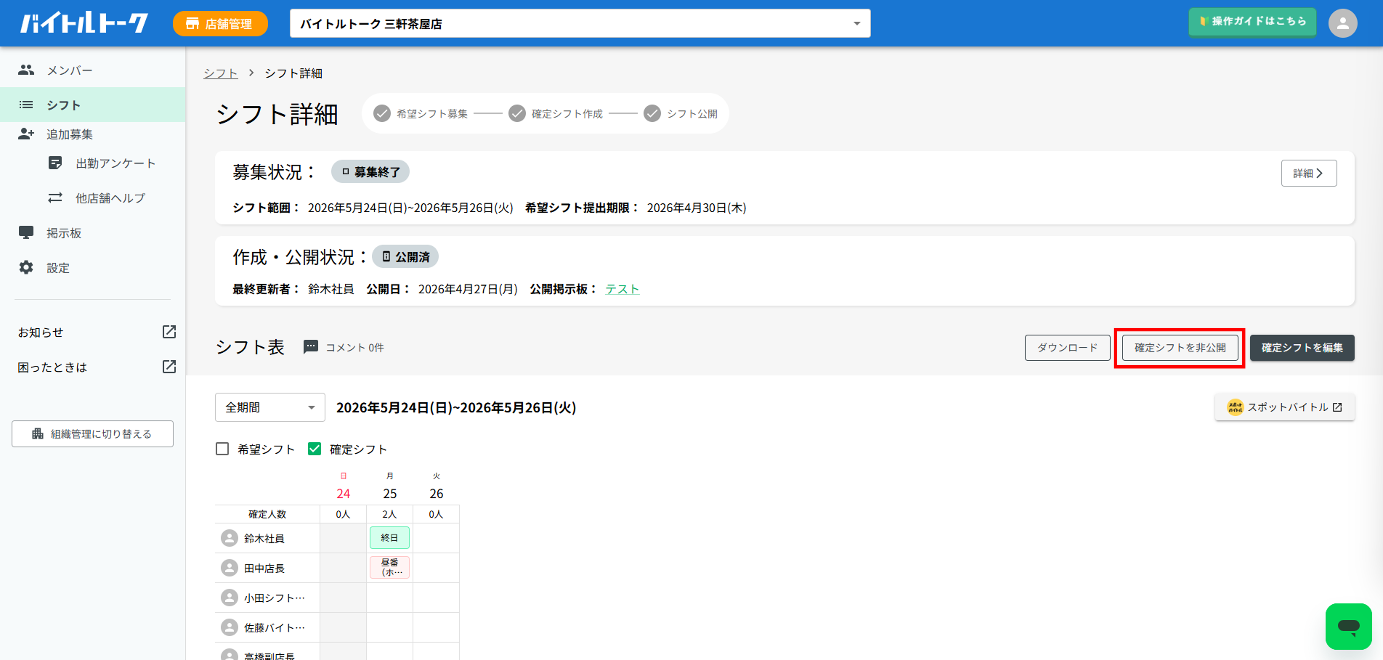1383x660 pixels.
Task: Click 田中店長 昼番 shift cell on 25th
Action: click(x=389, y=567)
